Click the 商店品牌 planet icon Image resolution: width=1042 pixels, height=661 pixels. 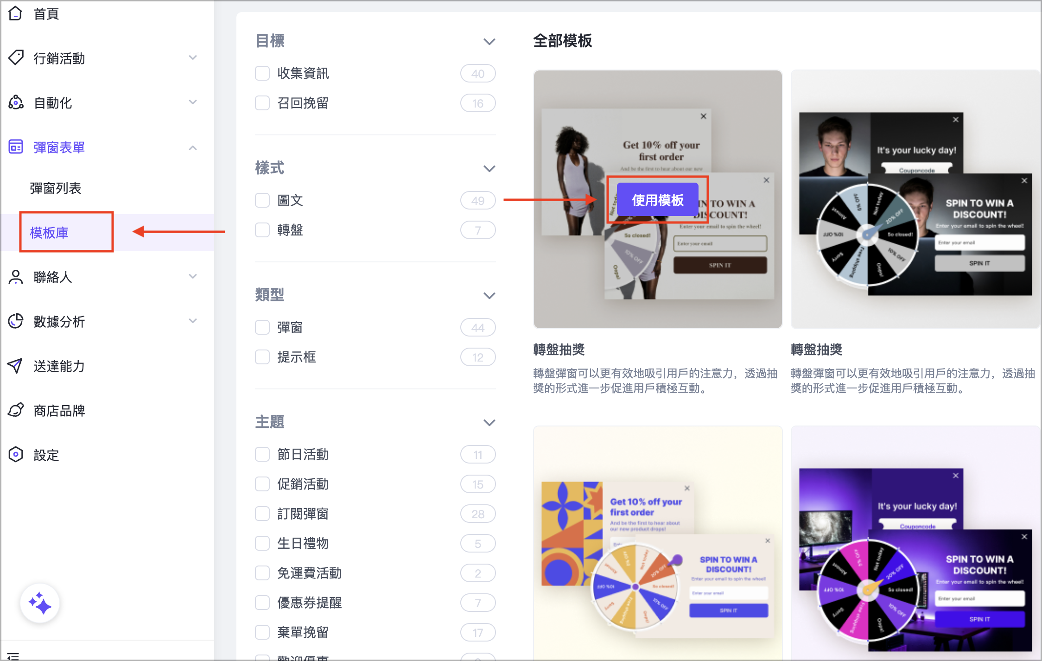(x=16, y=410)
